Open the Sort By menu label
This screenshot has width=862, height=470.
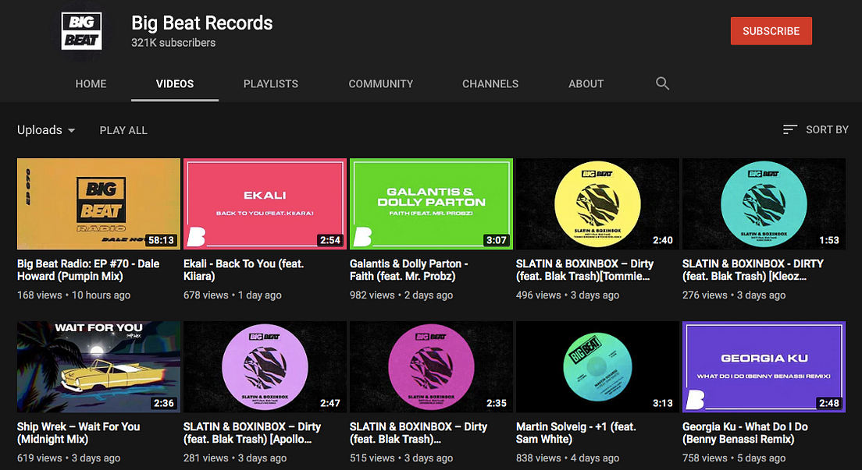coord(827,129)
